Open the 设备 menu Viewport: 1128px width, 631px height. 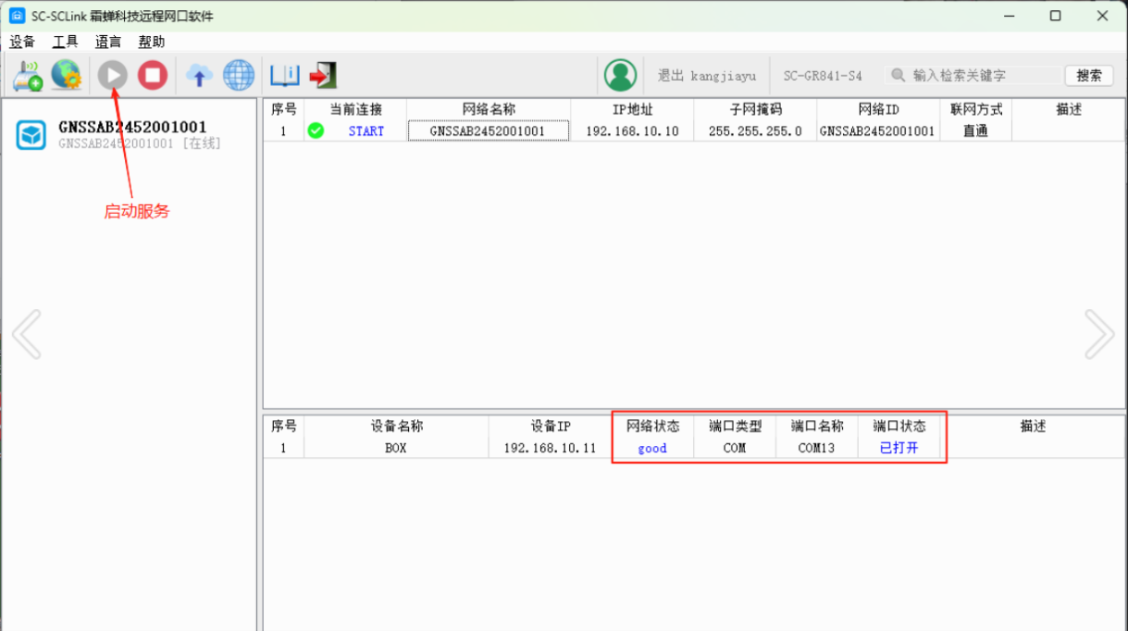22,42
